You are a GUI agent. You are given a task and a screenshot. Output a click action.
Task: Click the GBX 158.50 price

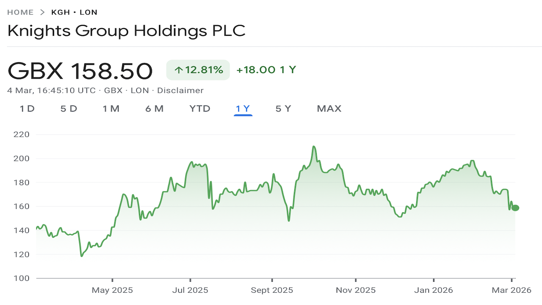tap(80, 71)
